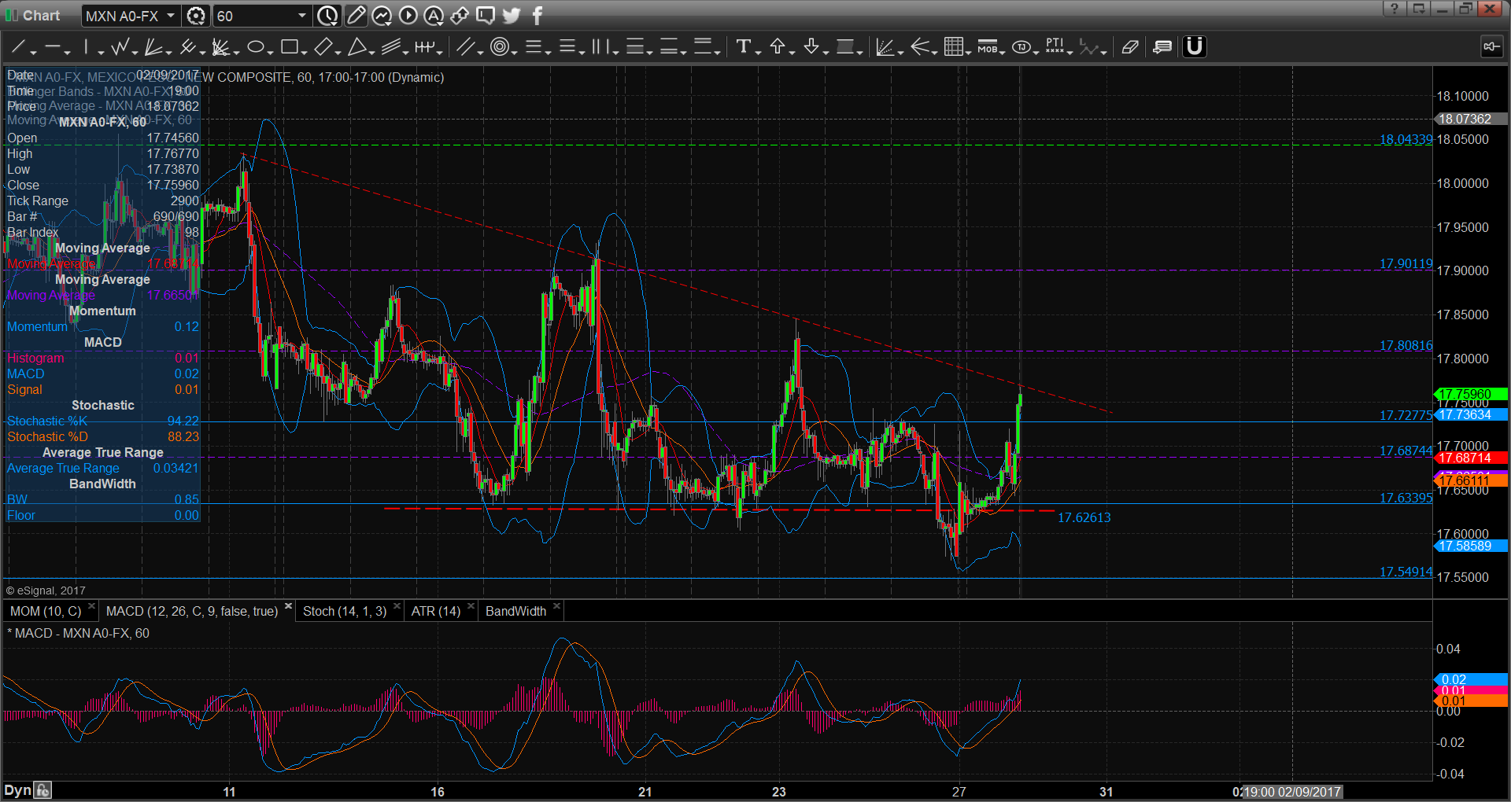Select the zigzag wave drawing tool

click(x=120, y=47)
